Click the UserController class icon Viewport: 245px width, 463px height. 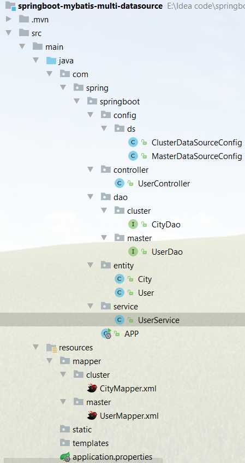(x=119, y=183)
